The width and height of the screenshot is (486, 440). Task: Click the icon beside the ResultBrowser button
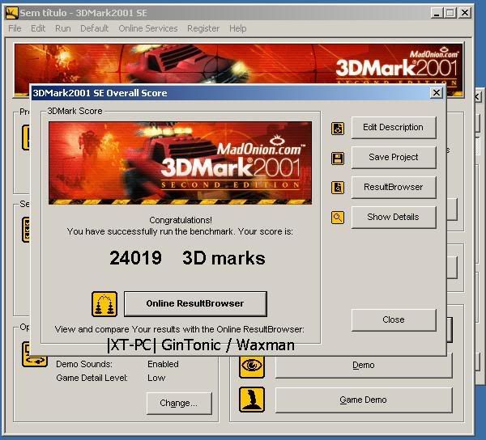(x=338, y=188)
